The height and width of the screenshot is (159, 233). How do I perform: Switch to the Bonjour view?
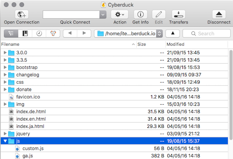(53, 33)
